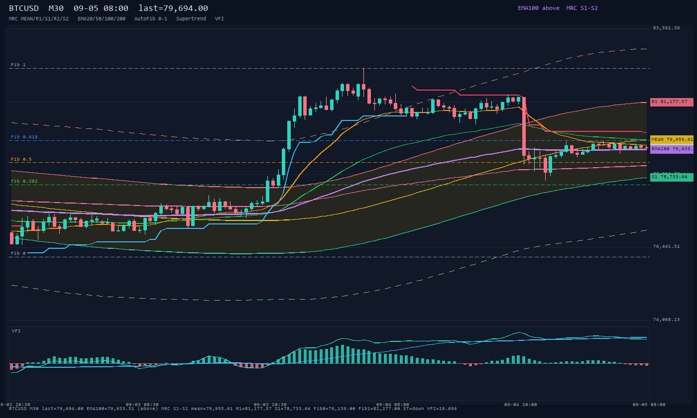
Task: Click the 09-04 20:00 time axis label
Action: click(521, 405)
